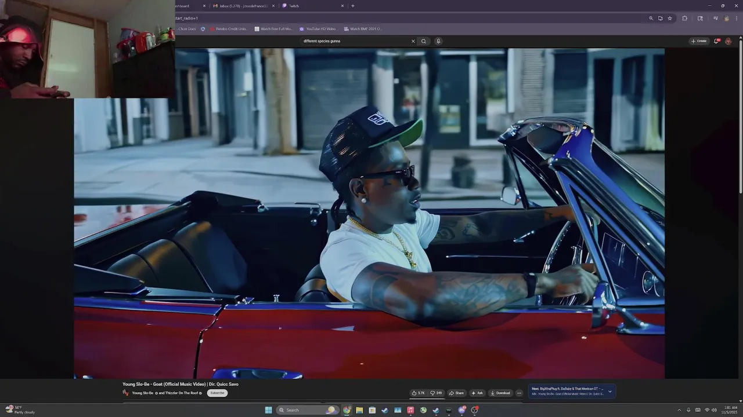Show hidden system tray icons
This screenshot has width=743, height=417.
pyautogui.click(x=679, y=410)
